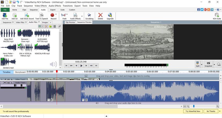
Task: Toggle Scrubbing in the ribbon
Action: point(89,16)
